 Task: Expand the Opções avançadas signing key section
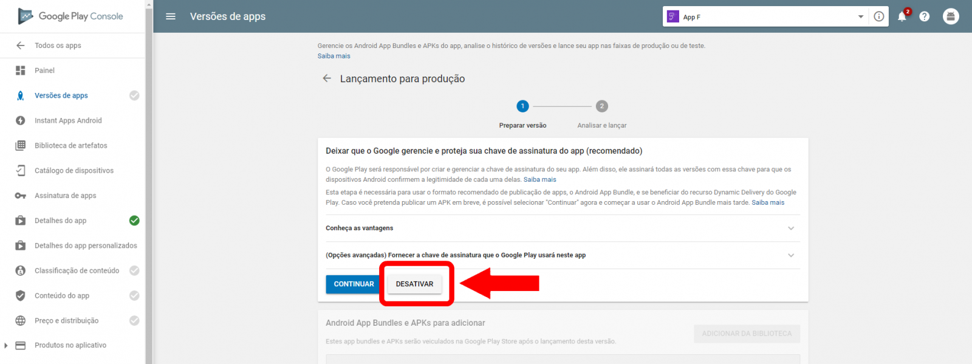[x=563, y=255]
